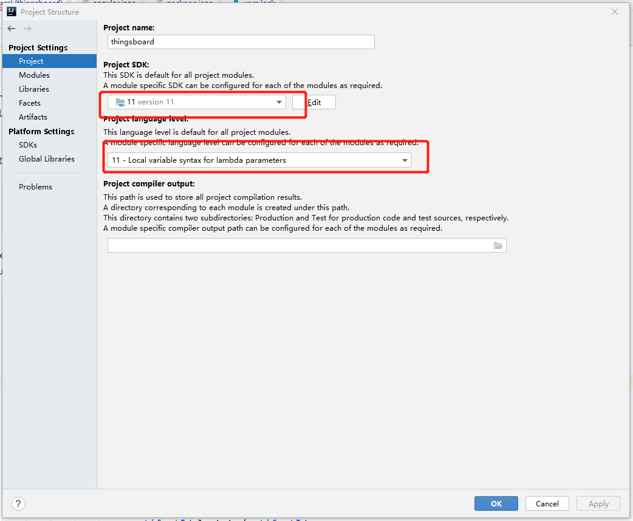Image resolution: width=633 pixels, height=521 pixels.
Task: Click the 'Project Settings' heading
Action: pyautogui.click(x=38, y=47)
